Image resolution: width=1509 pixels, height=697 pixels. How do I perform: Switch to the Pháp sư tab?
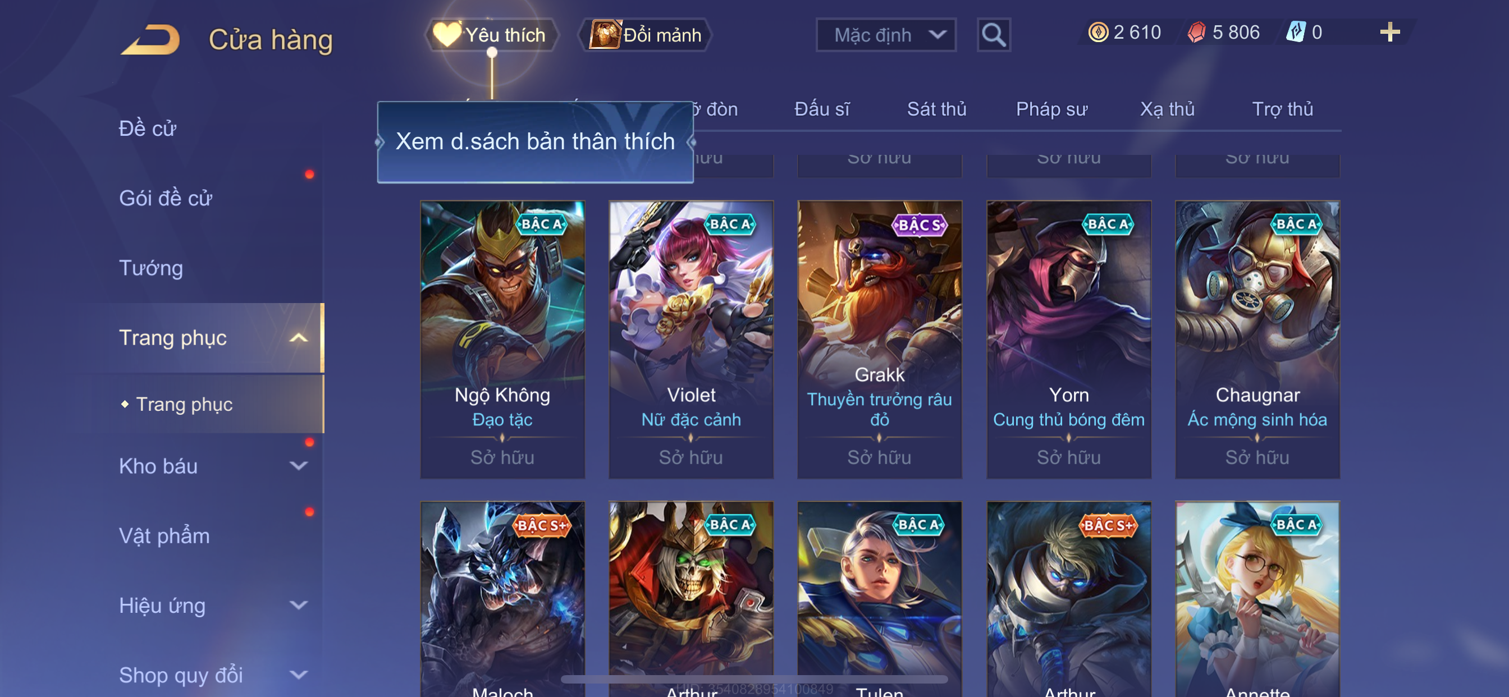(1051, 109)
